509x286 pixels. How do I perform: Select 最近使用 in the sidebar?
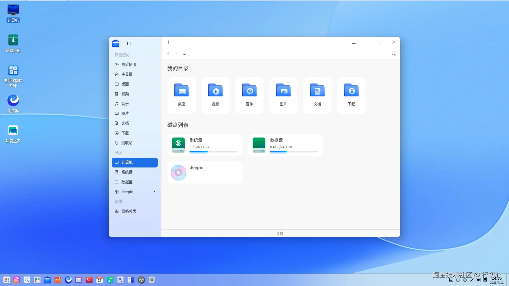pos(129,65)
